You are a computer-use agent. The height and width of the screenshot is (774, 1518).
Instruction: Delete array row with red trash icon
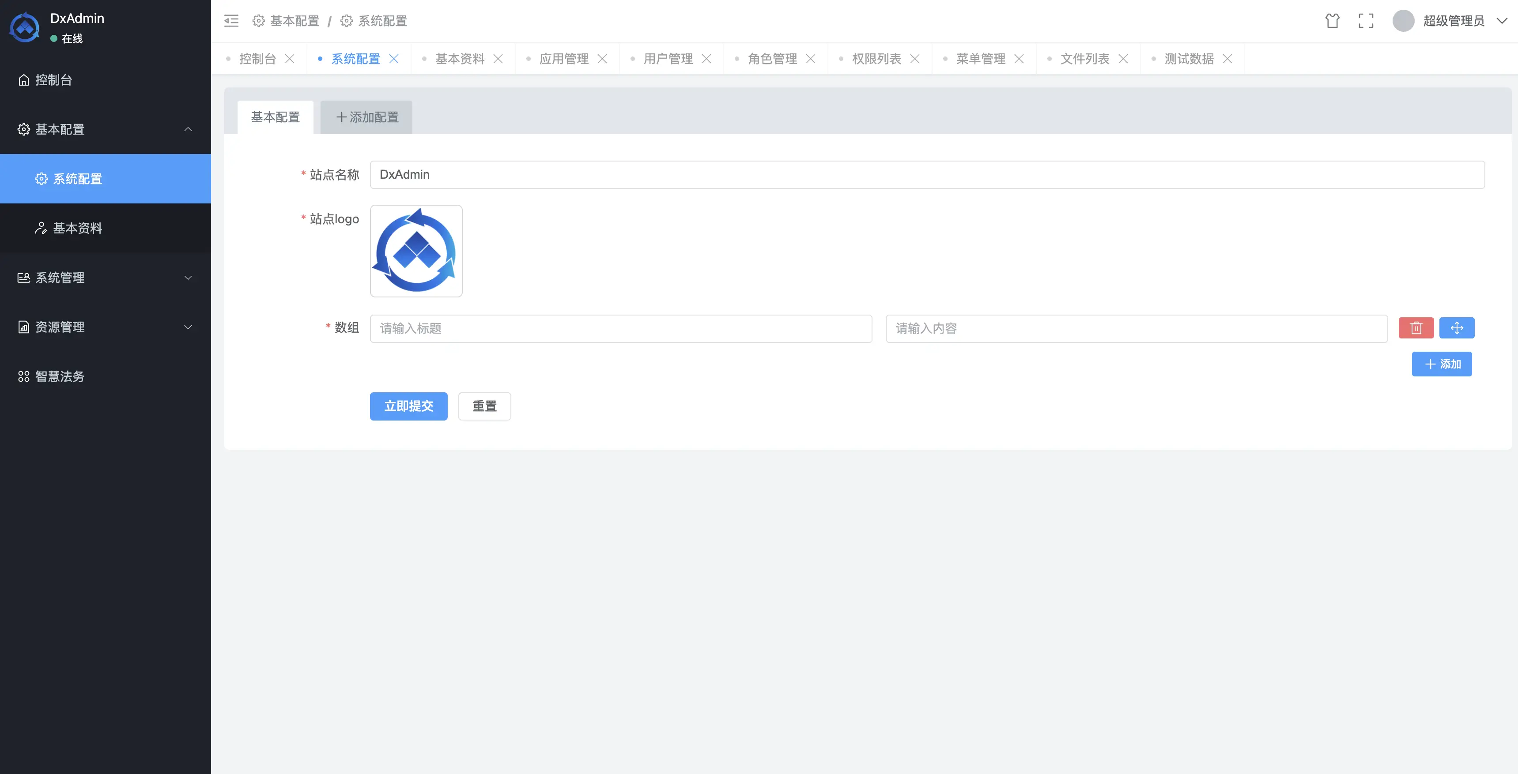click(x=1416, y=328)
